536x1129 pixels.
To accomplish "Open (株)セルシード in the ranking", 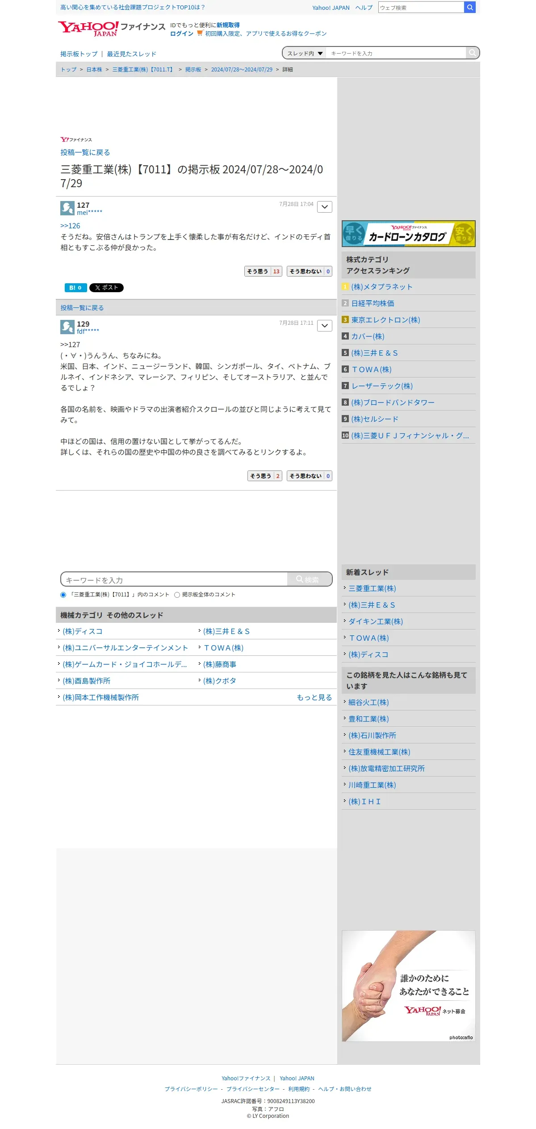I will point(375,419).
